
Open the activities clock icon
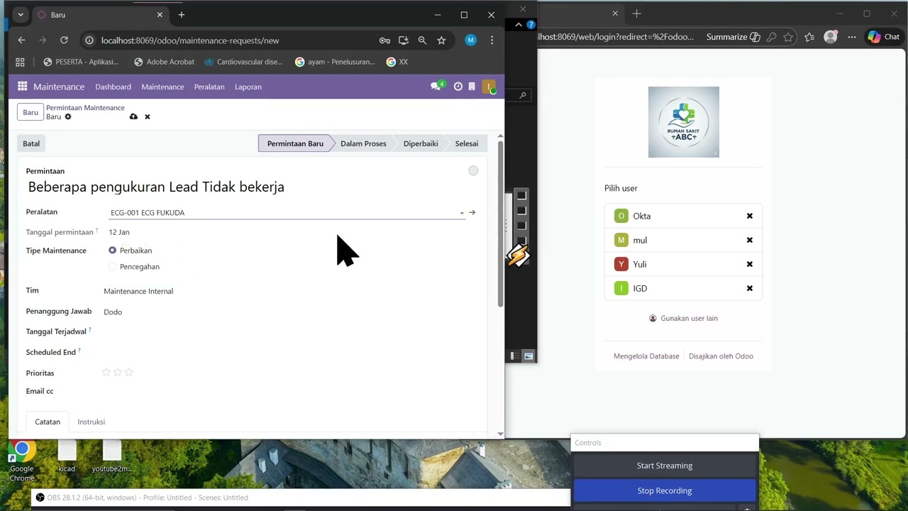[x=458, y=87]
